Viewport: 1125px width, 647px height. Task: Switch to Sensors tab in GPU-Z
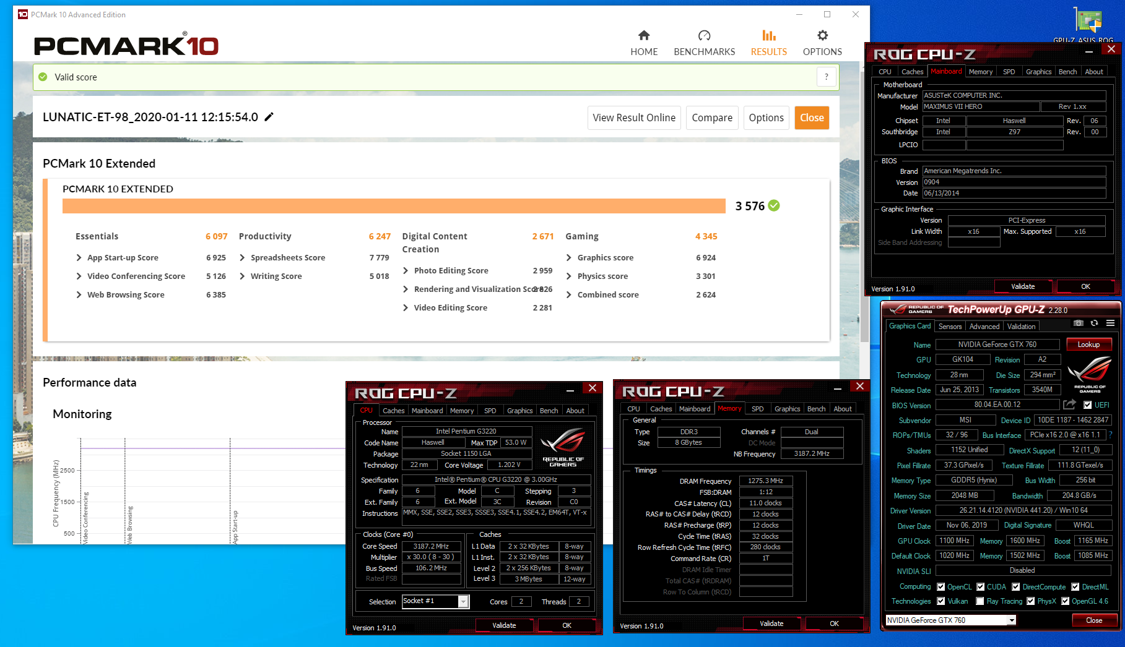coord(950,327)
